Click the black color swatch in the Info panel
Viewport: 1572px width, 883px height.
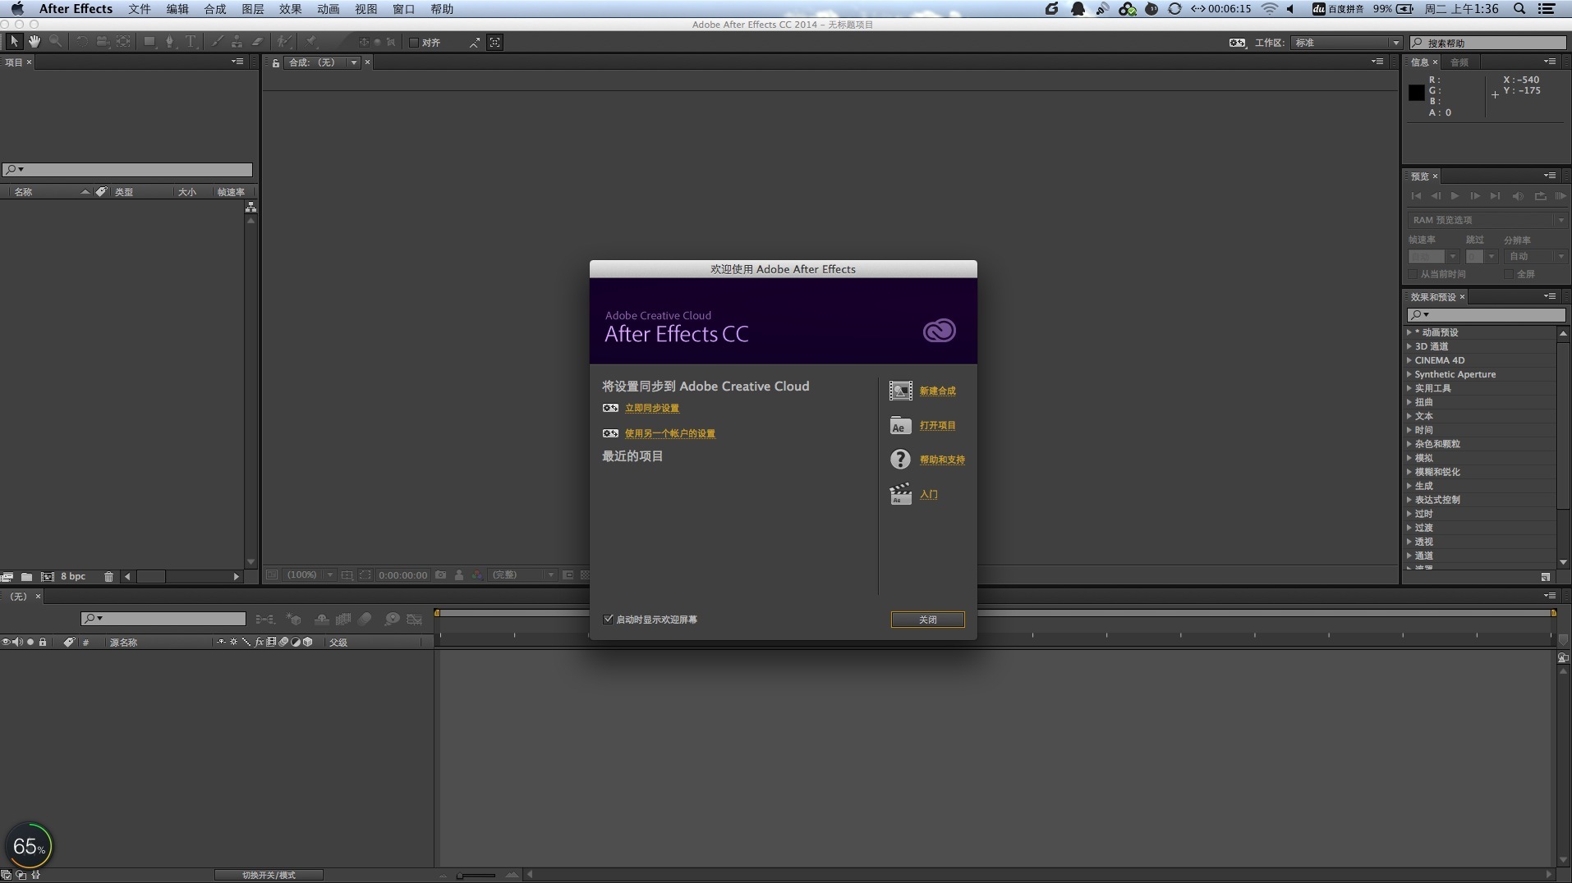tap(1417, 93)
